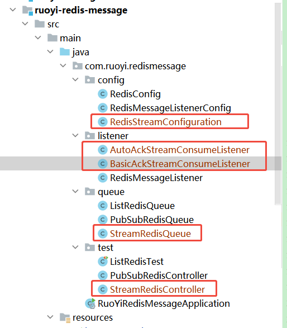
Task: Click the AutoAckStreamConsumeListener class icon
Action: pyautogui.click(x=103, y=150)
